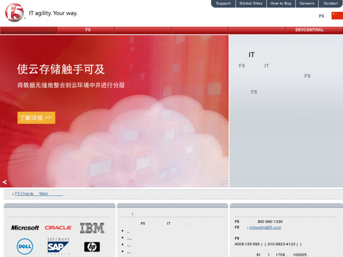Email chinainfo@f5.com link
The image size is (343, 257).
click(x=265, y=227)
